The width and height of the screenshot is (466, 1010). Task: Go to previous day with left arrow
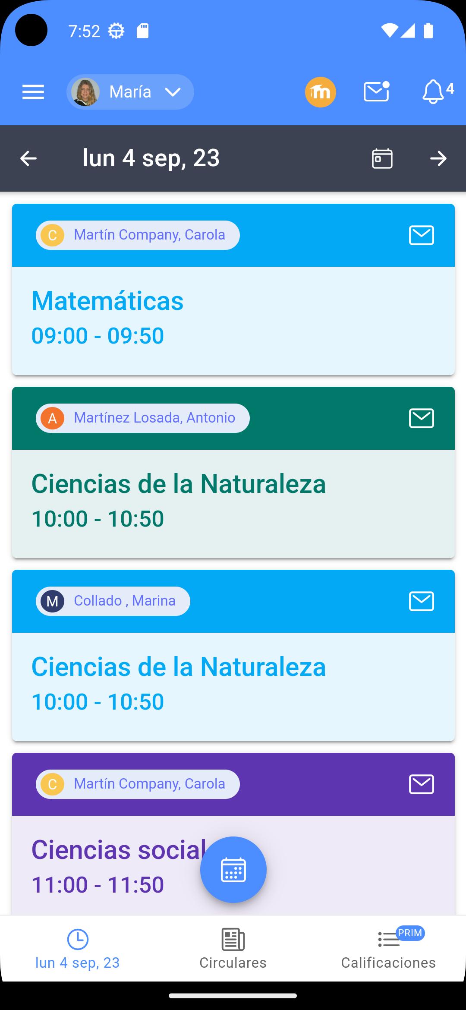pyautogui.click(x=28, y=158)
